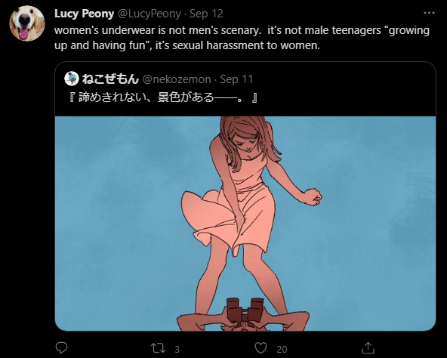Visit the @LucyPeony handle link
This screenshot has width=447, height=358.
point(149,14)
